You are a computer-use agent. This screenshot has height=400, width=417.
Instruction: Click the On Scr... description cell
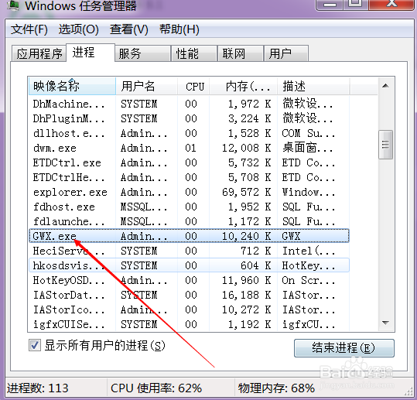309,280
